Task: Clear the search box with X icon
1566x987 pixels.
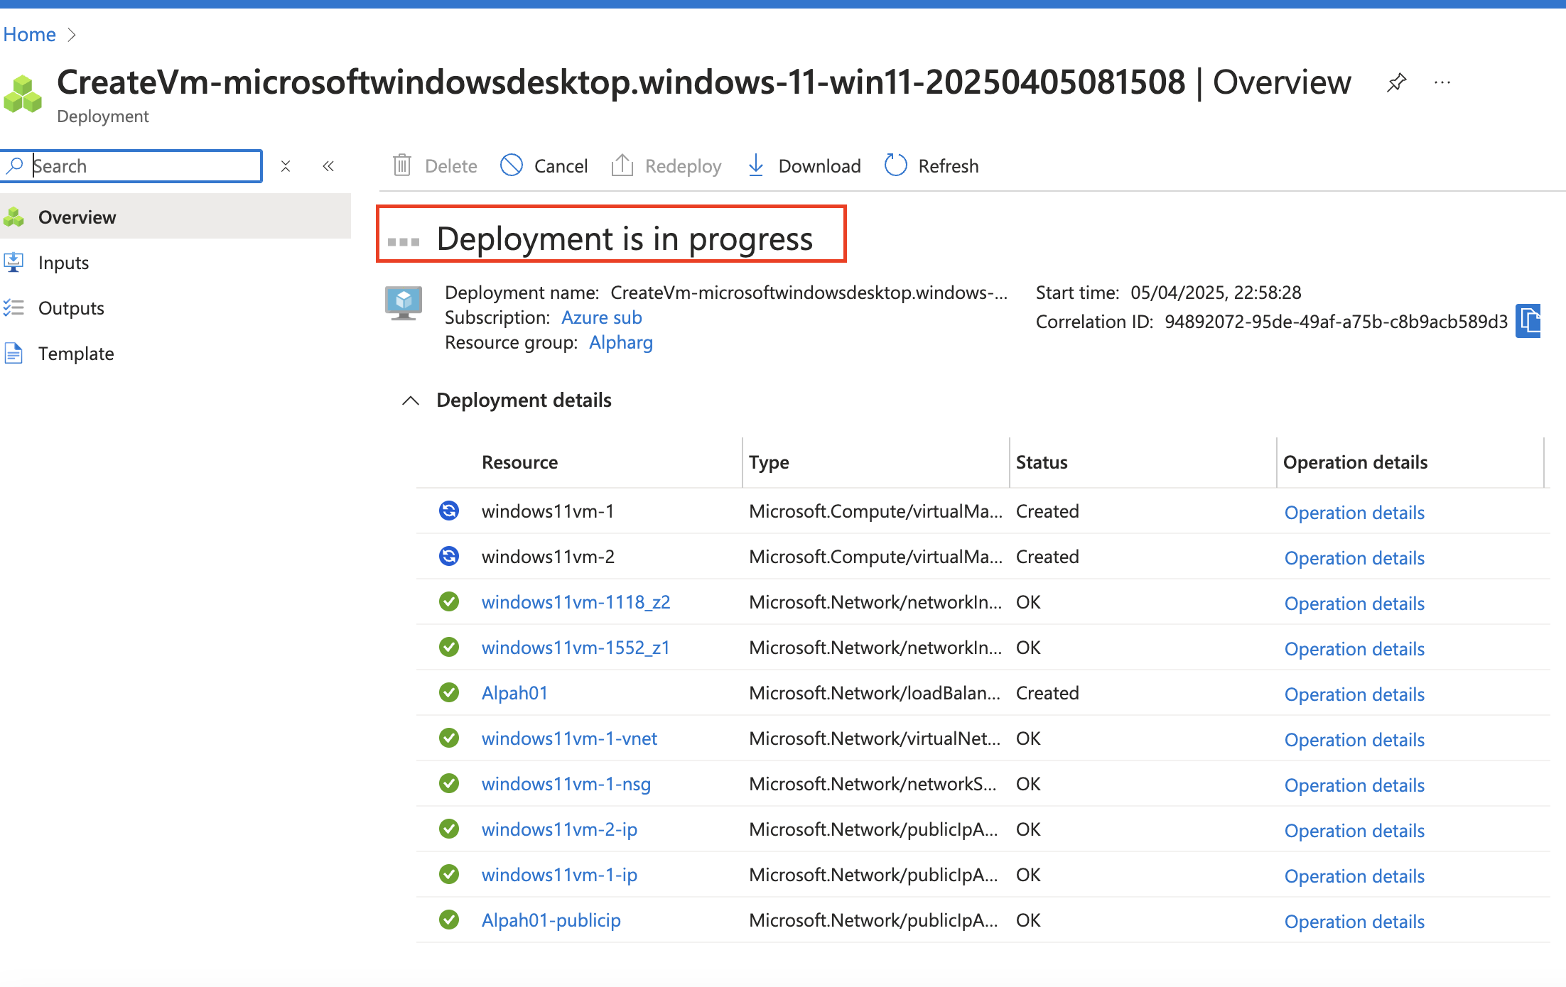Action: 286,166
